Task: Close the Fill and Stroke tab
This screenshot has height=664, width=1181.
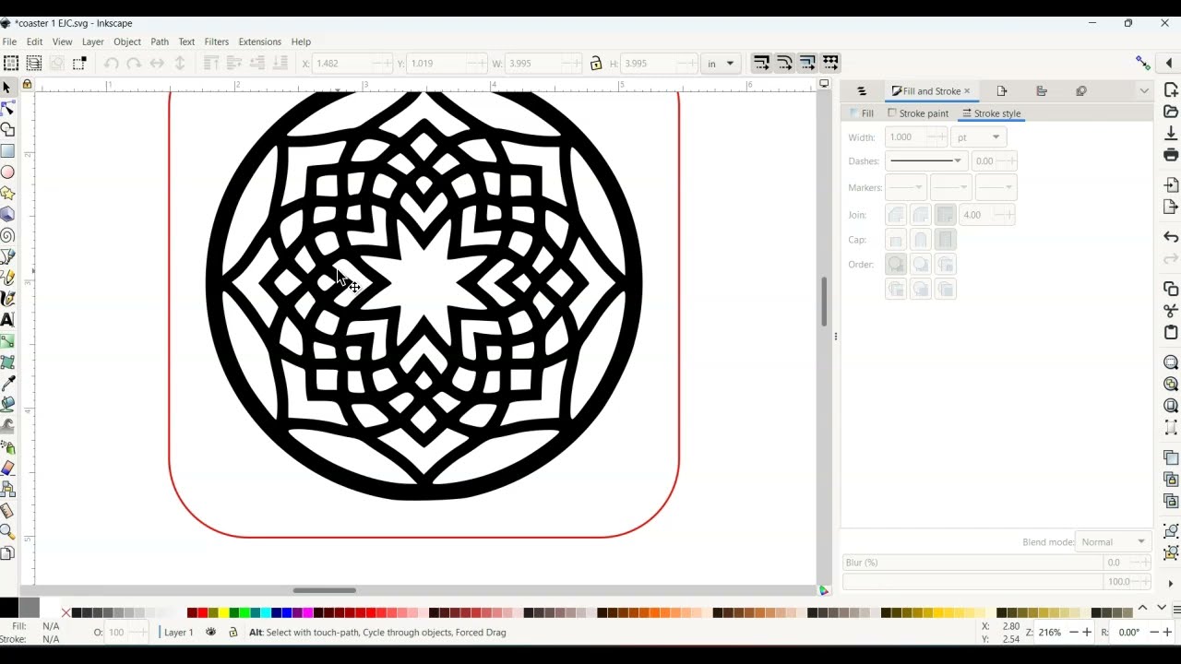Action: pyautogui.click(x=967, y=91)
